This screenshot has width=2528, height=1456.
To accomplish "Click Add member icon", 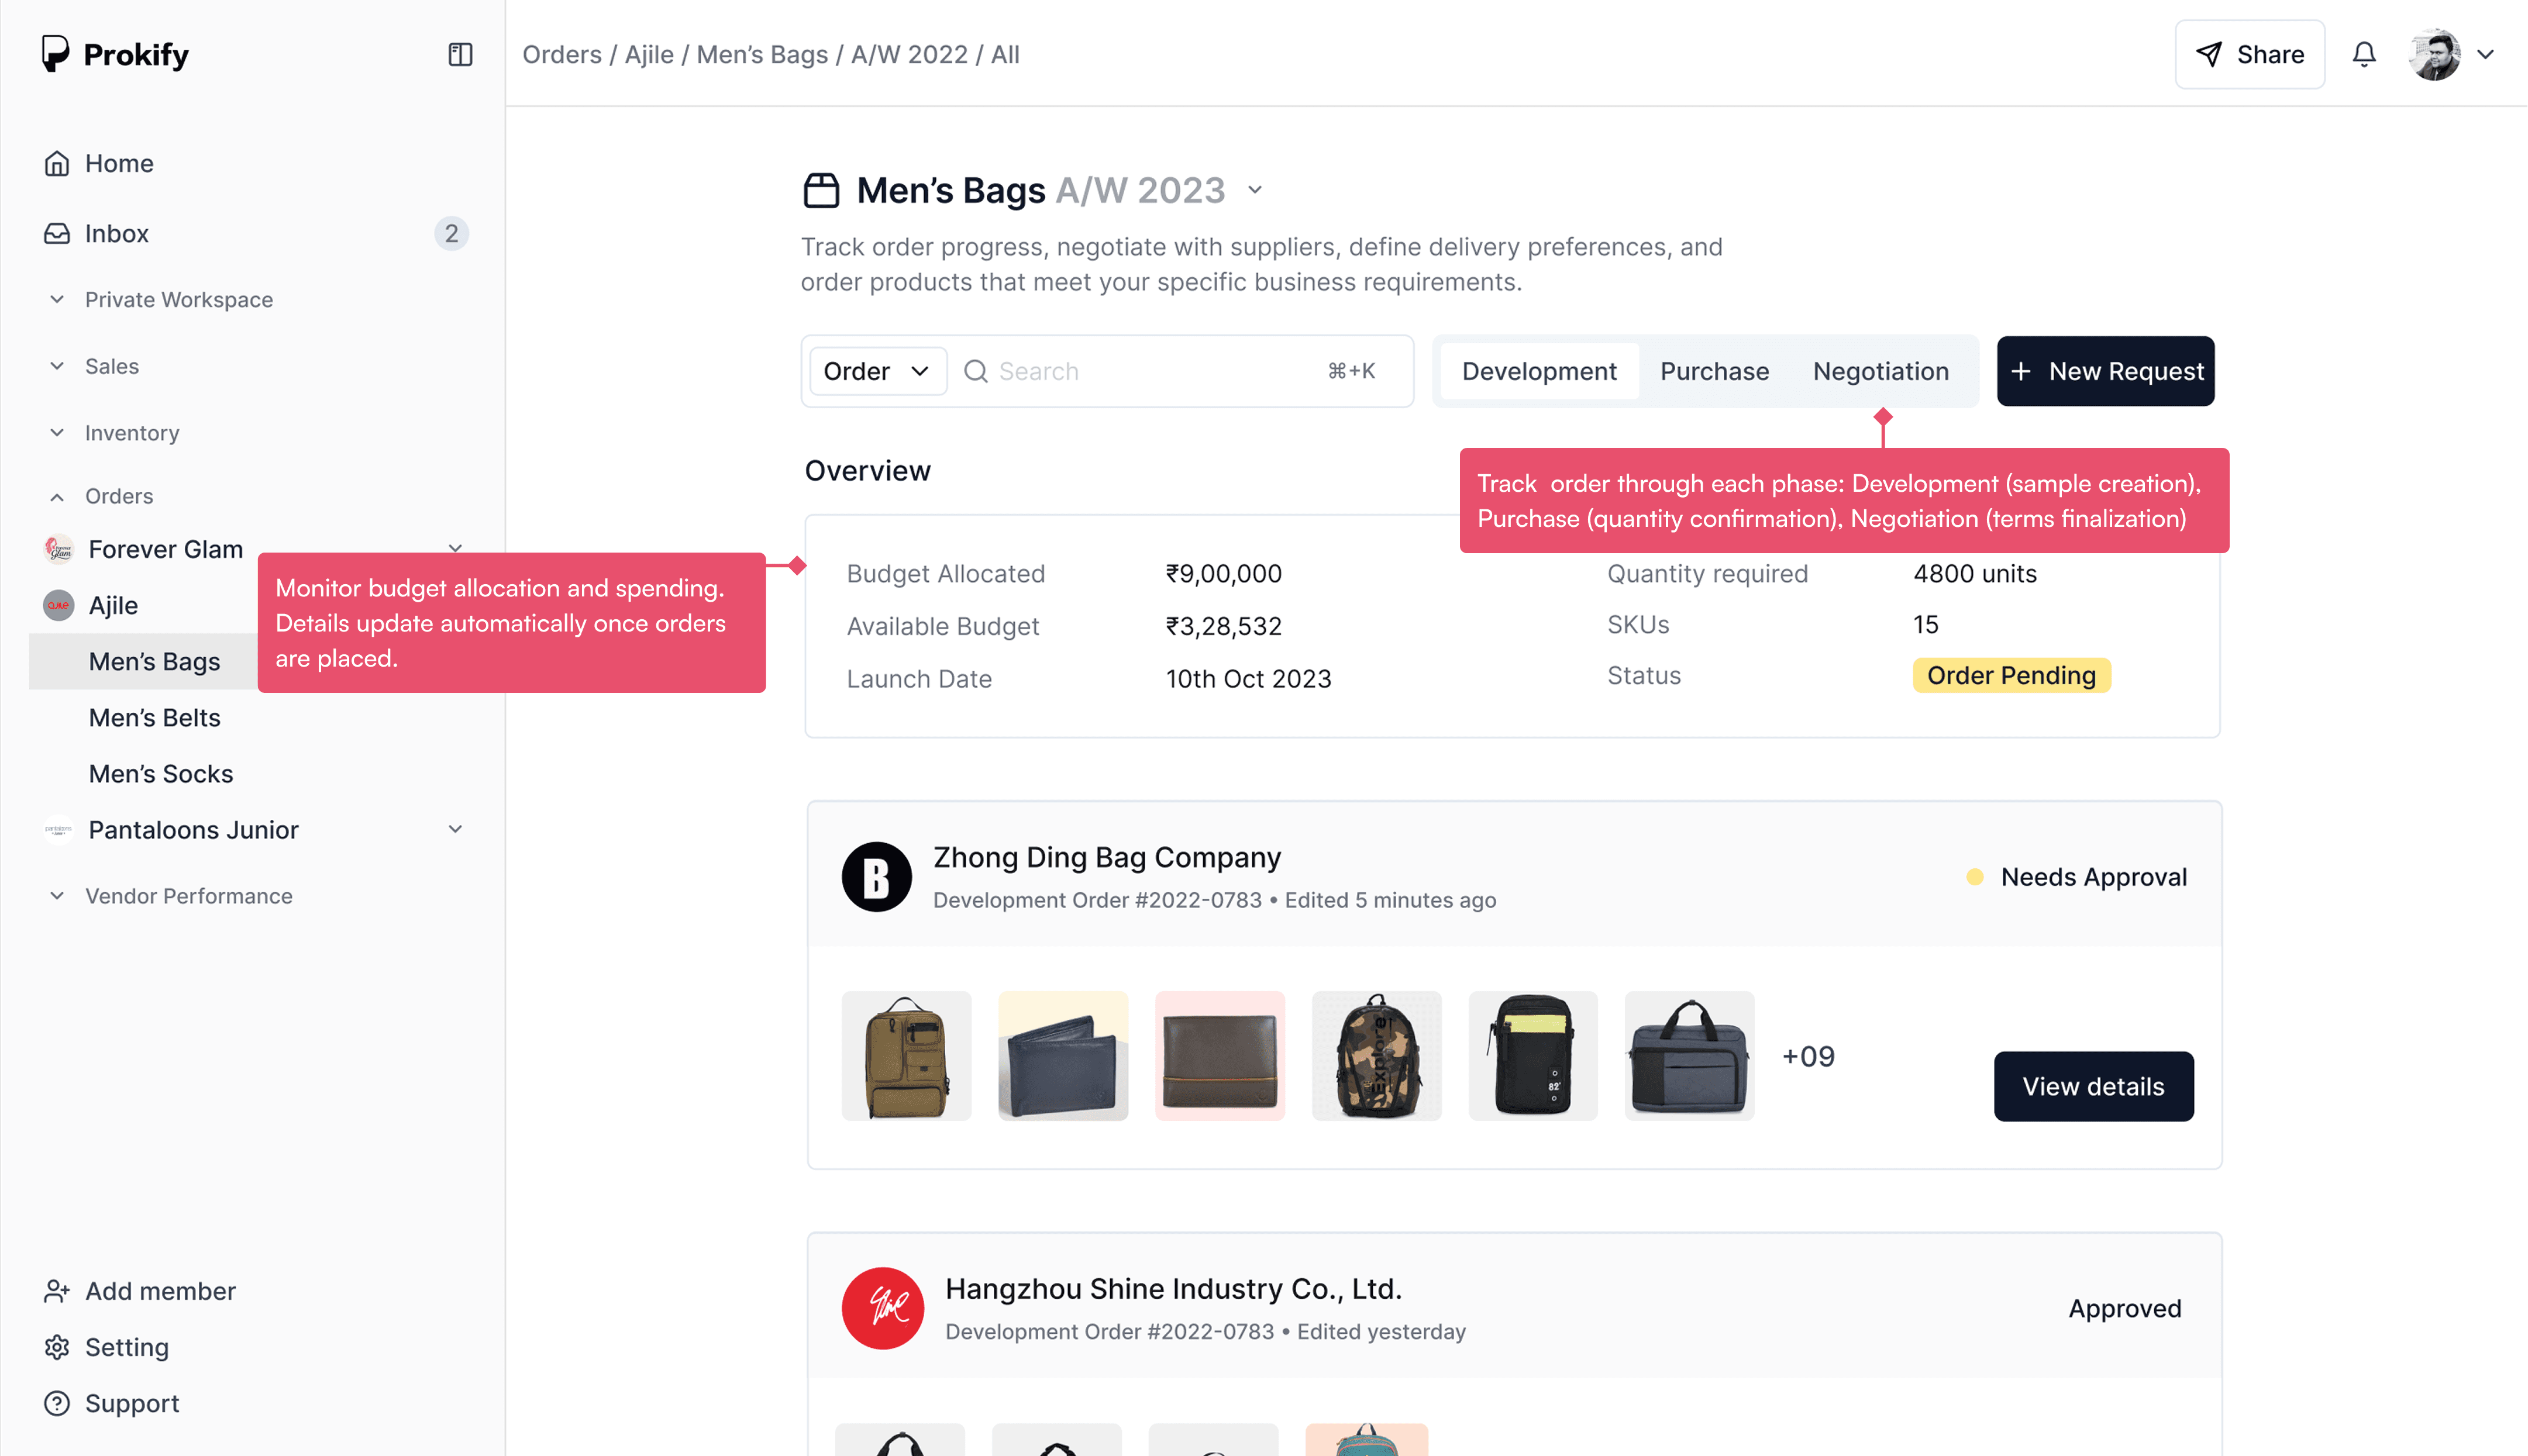I will [57, 1291].
